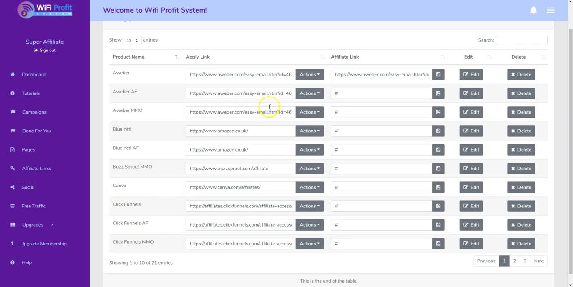573x287 pixels.
Task: Go to page 2 of the table
Action: [514, 261]
